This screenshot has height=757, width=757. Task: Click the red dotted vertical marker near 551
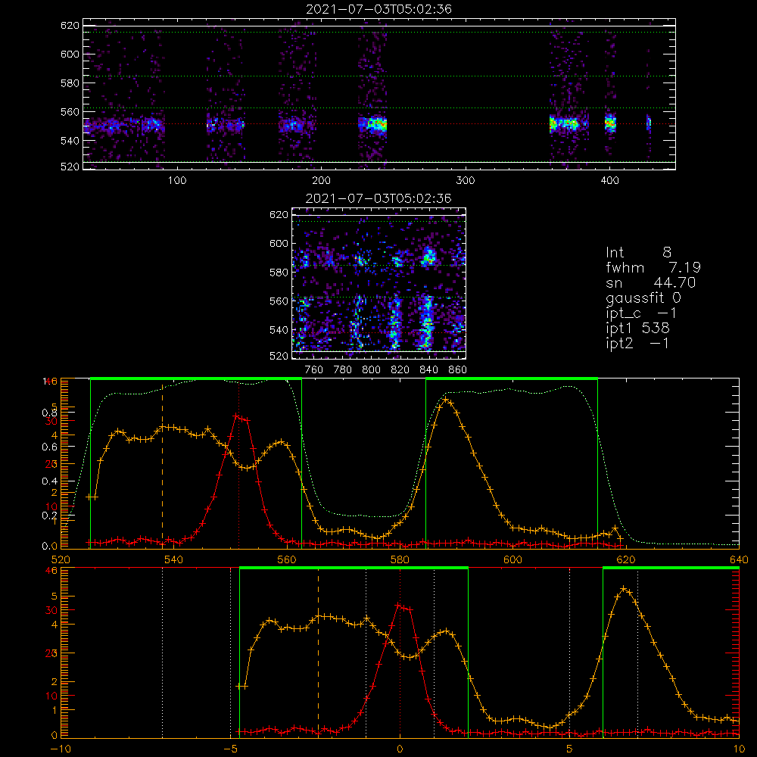pyautogui.click(x=239, y=463)
